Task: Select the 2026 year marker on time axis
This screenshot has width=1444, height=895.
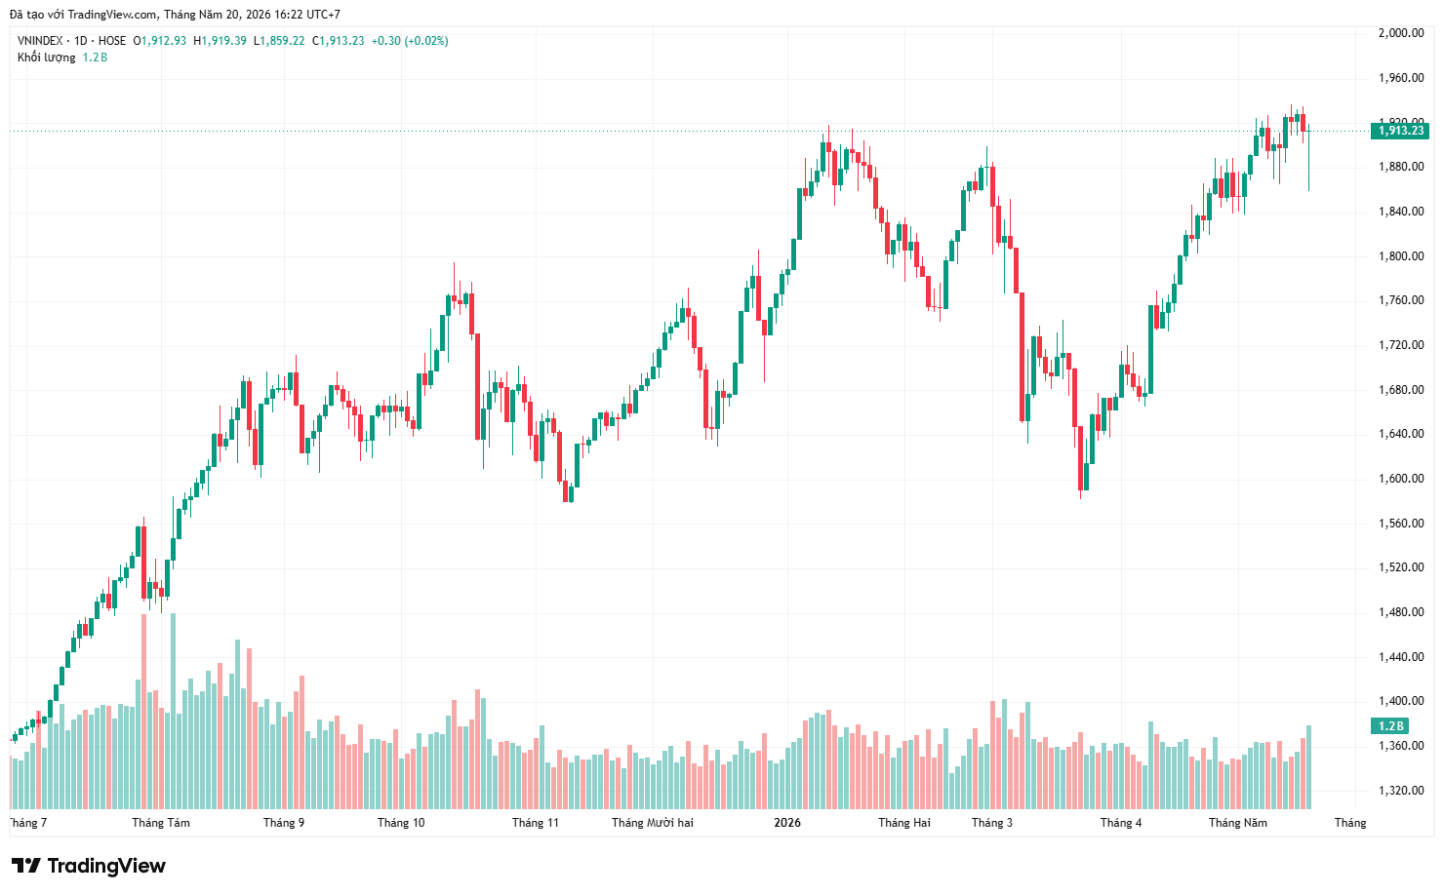Action: (787, 823)
